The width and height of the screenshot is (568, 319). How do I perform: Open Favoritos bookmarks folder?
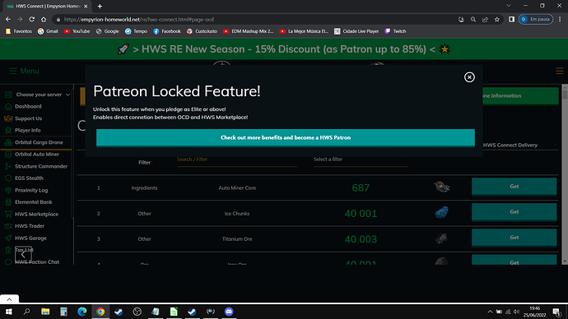(x=19, y=31)
